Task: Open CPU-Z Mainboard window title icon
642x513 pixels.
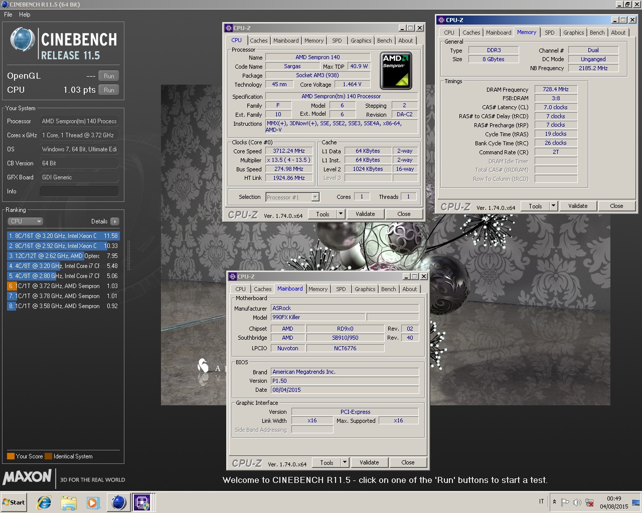Action: point(233,277)
